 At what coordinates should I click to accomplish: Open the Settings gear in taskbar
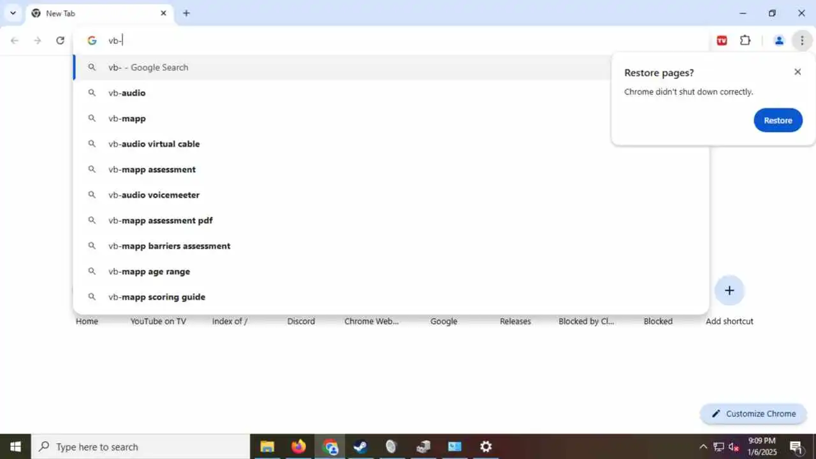[486, 446]
